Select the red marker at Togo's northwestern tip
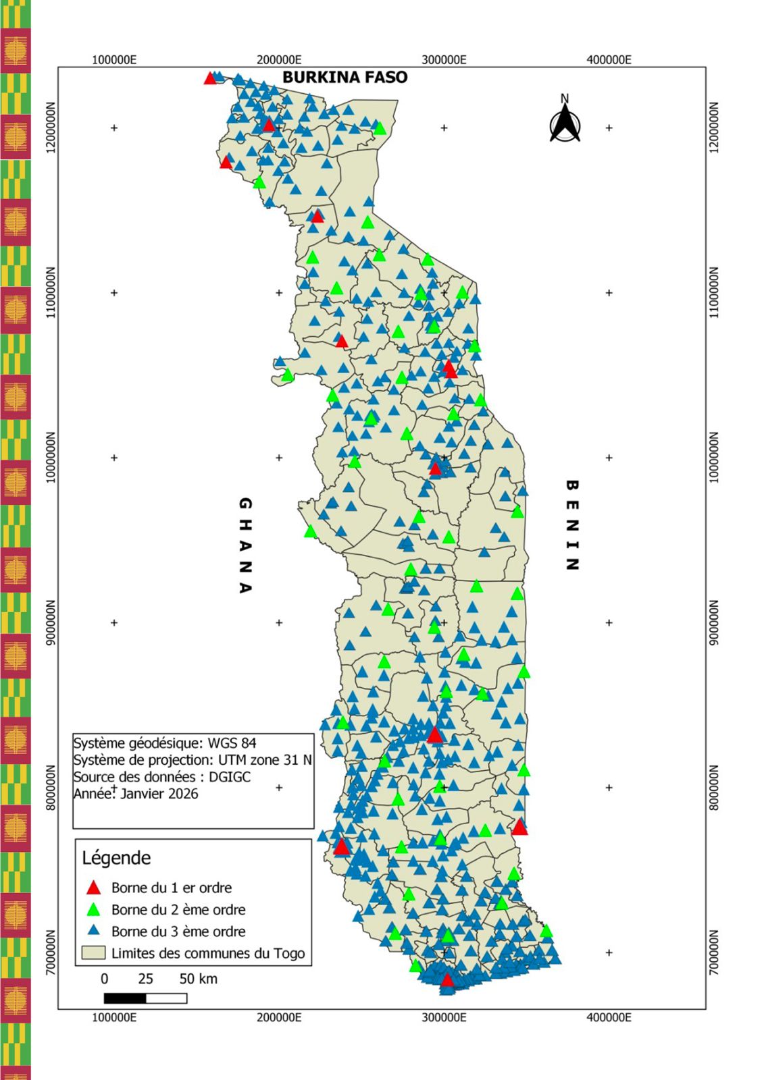The image size is (764, 1080). (x=210, y=78)
